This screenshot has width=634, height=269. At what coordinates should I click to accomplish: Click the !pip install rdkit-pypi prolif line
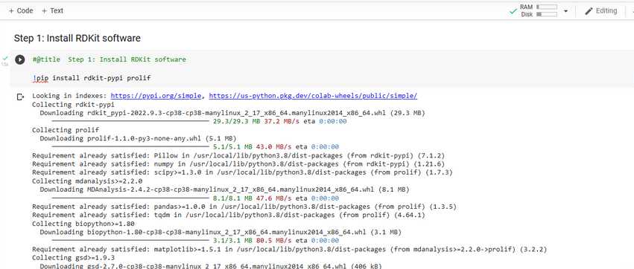point(92,78)
